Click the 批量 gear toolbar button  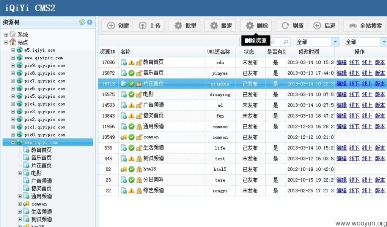tap(184, 25)
